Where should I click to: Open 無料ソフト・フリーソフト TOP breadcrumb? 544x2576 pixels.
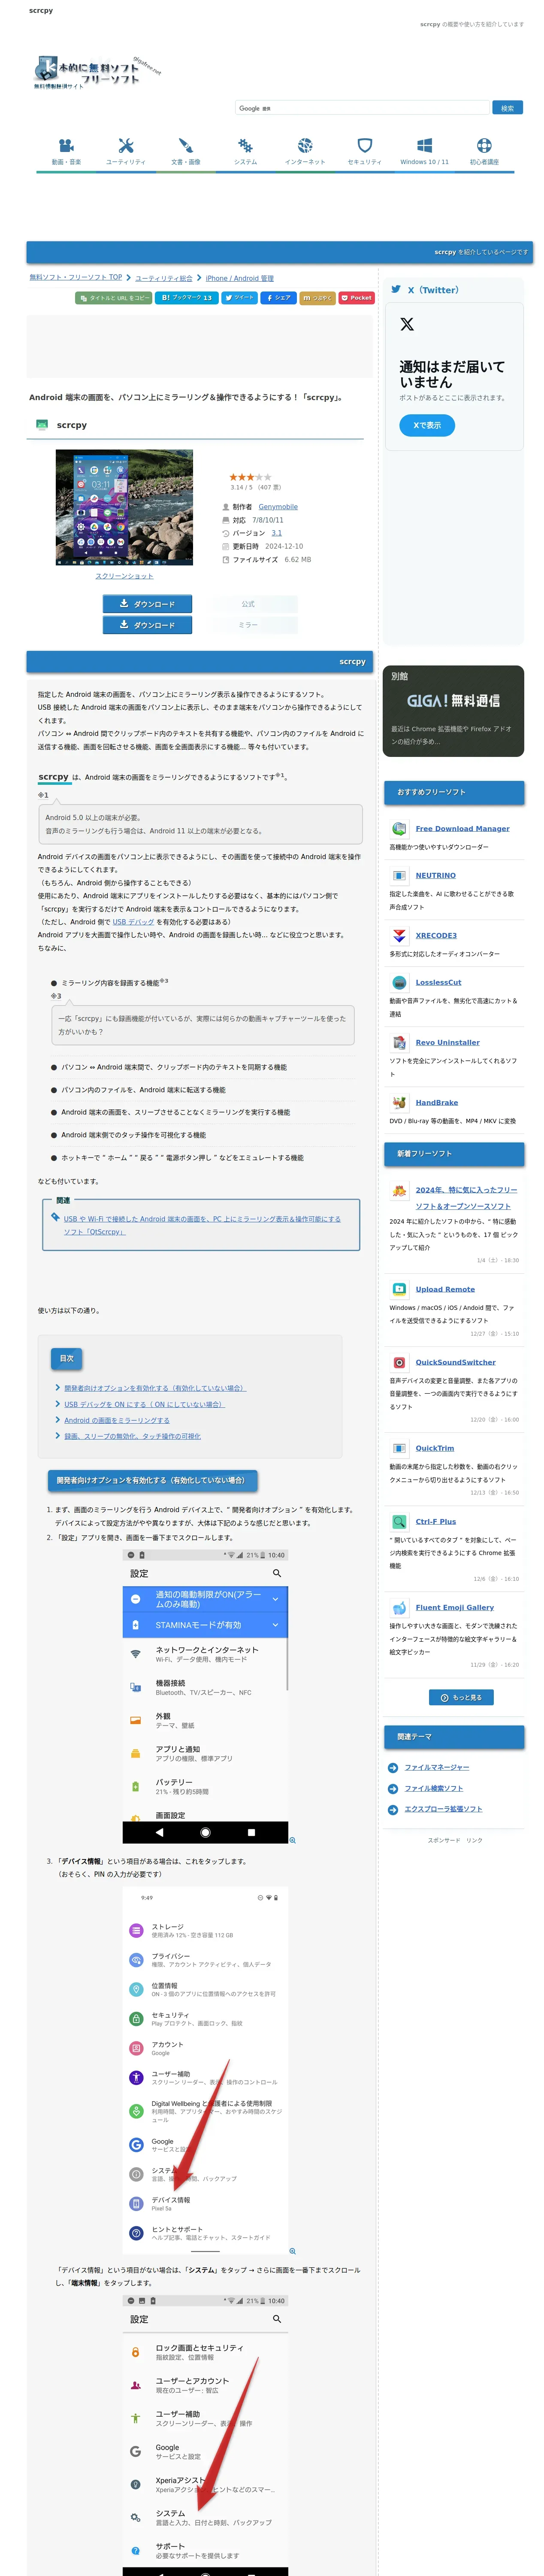[x=76, y=278]
